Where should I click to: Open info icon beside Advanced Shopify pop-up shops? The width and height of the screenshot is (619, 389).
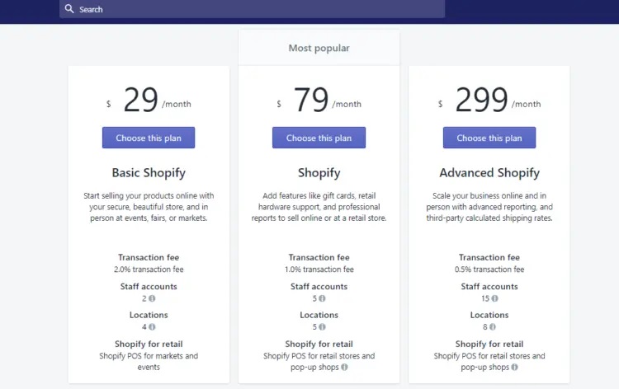[514, 367]
